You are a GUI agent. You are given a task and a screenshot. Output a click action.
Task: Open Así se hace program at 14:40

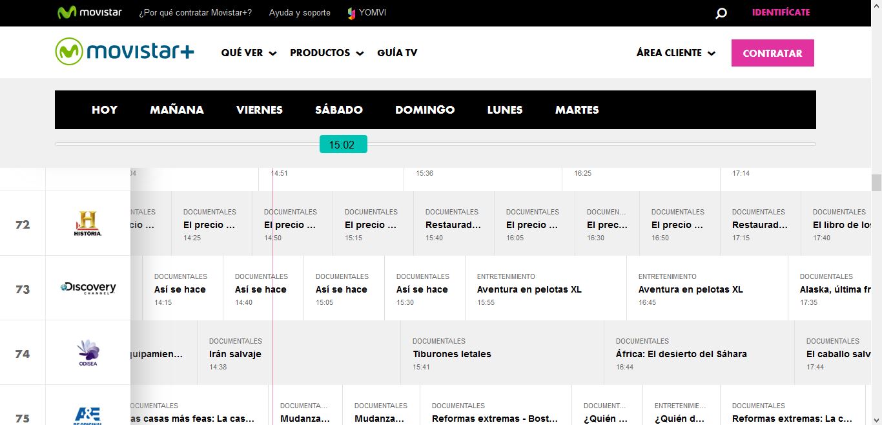click(x=263, y=288)
